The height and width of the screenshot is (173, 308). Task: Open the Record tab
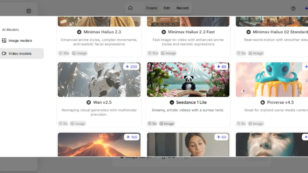182,8
